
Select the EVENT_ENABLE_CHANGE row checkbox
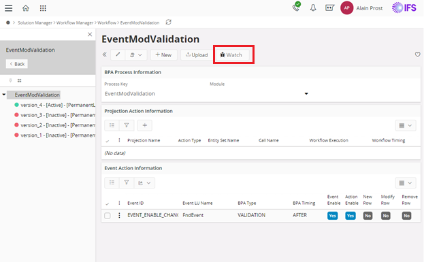[108, 216]
